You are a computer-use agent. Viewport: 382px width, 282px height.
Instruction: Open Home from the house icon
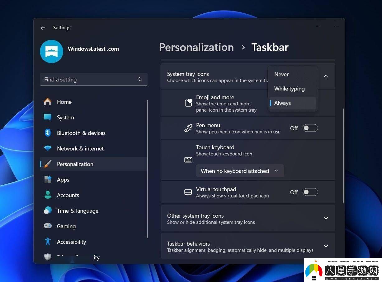[48, 102]
